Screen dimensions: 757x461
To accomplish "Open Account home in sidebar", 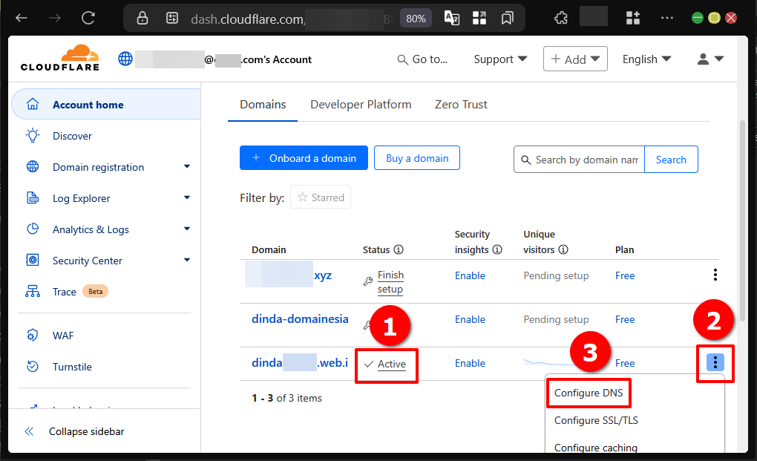I will pyautogui.click(x=106, y=104).
